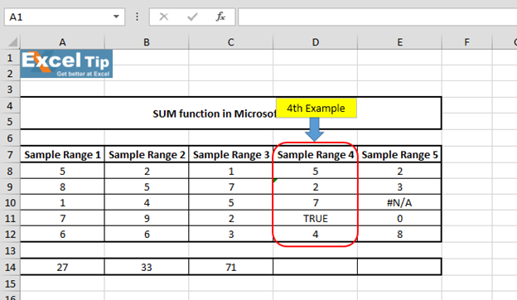The height and width of the screenshot is (300, 517).
Task: Click cell B10 containing 4
Action: (147, 202)
